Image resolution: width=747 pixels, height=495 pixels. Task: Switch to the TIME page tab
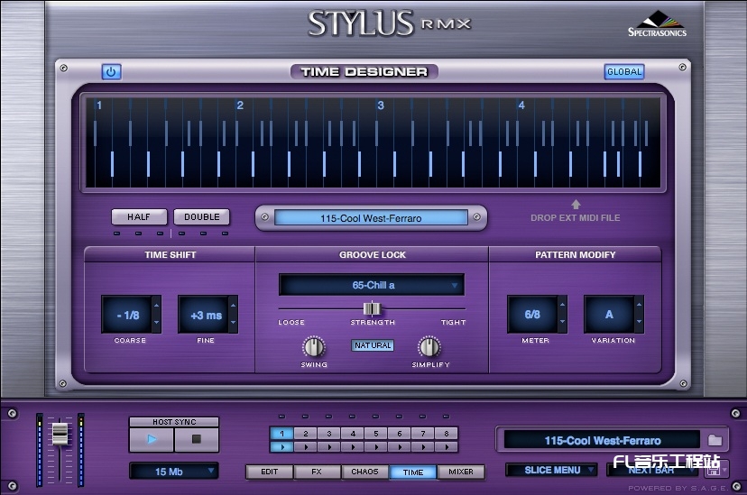pos(412,472)
